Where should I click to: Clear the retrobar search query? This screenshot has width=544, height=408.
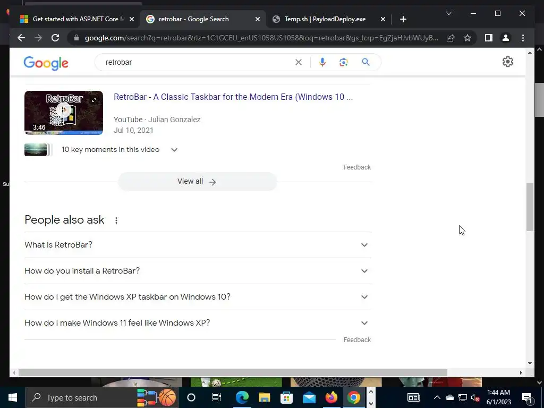tap(299, 62)
